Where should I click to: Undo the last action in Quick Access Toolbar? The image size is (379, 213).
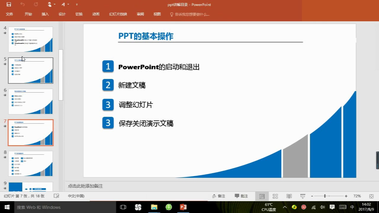pos(23,4)
